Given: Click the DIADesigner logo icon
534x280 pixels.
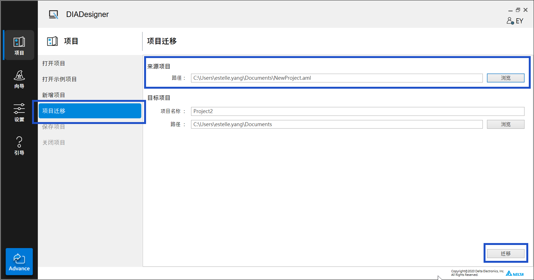Looking at the screenshot, I should [x=53, y=15].
